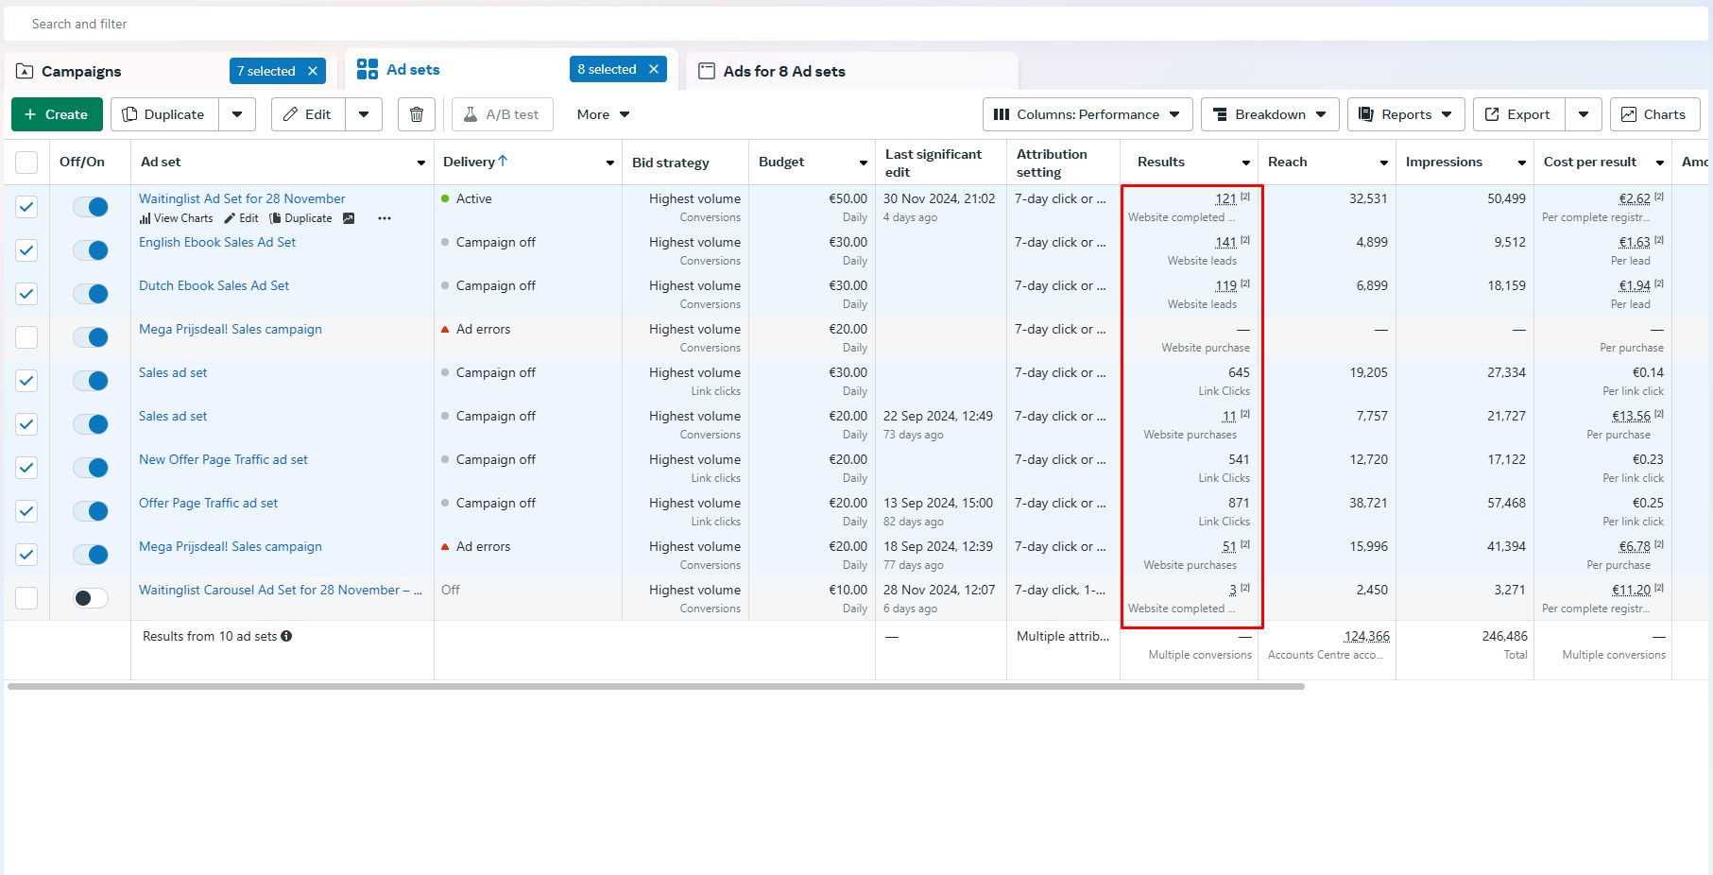Open the Charts panel
This screenshot has width=1713, height=875.
(x=1654, y=114)
